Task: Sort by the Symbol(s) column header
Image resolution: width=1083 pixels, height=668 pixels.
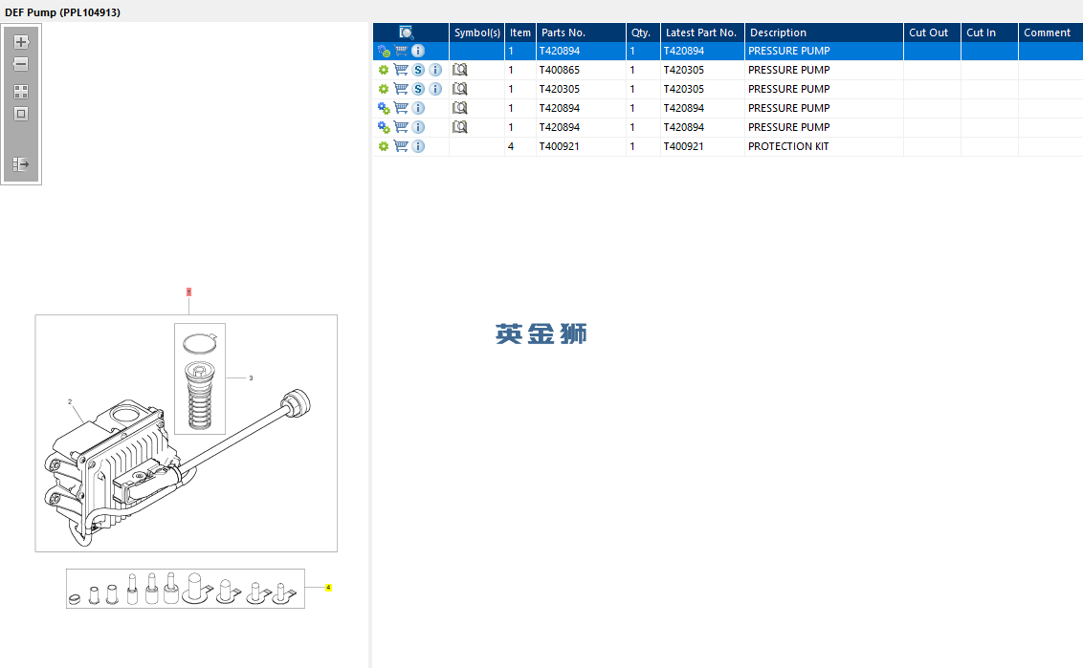Action: 476,32
